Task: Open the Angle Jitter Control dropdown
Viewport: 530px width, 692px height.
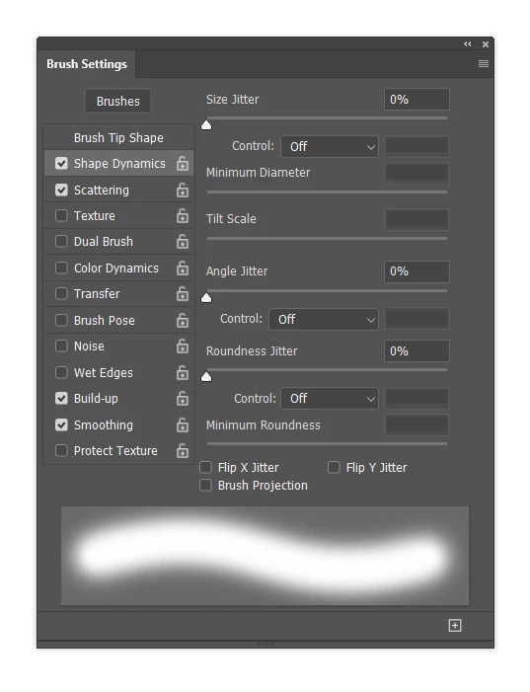Action: (324, 319)
